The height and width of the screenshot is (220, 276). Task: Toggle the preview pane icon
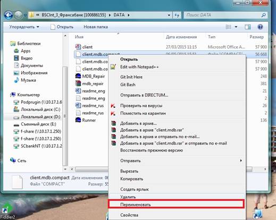[248, 27]
